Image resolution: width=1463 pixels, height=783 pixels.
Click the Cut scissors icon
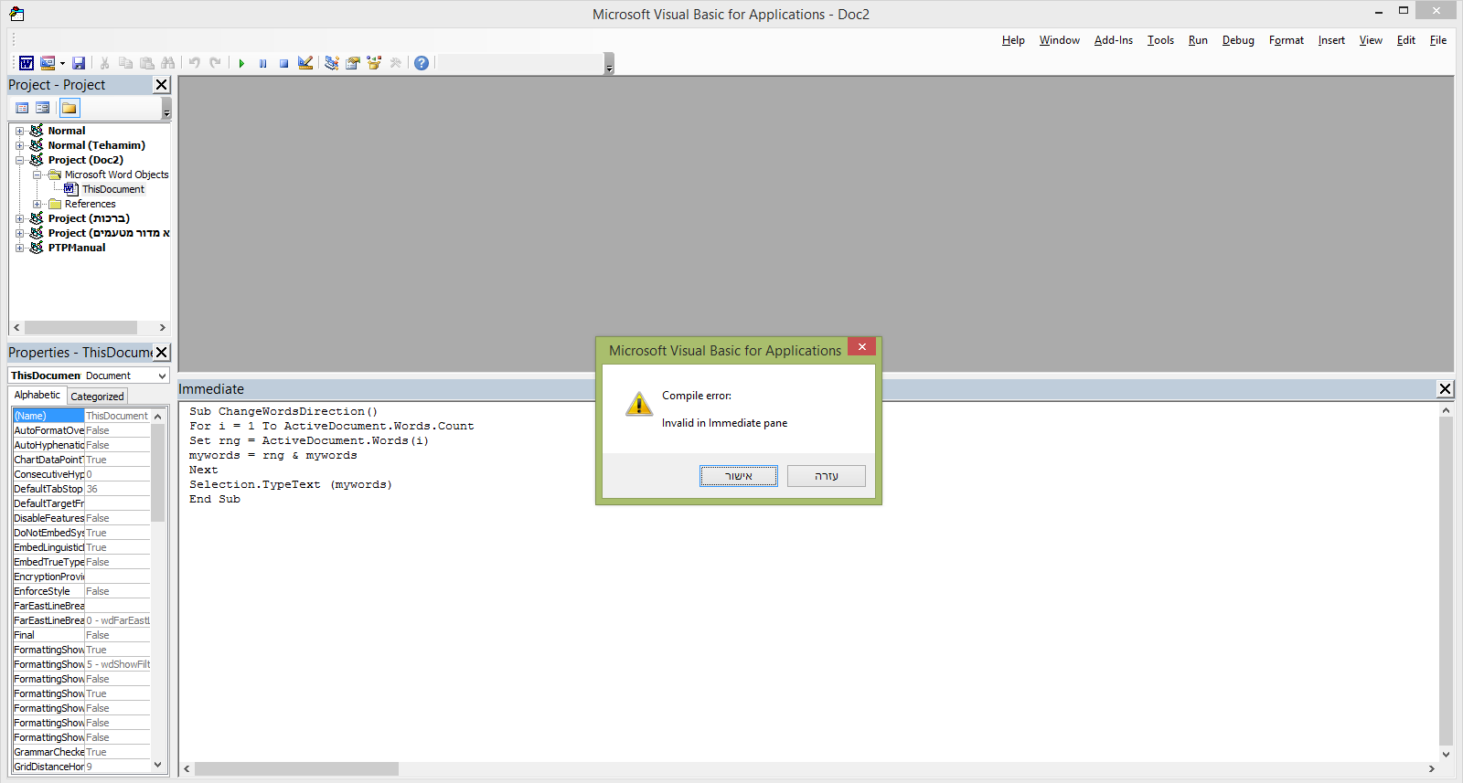click(x=105, y=63)
